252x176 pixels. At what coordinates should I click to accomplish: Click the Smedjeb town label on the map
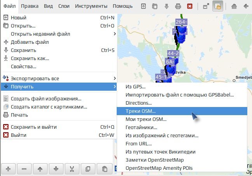pyautogui.click(x=243, y=78)
